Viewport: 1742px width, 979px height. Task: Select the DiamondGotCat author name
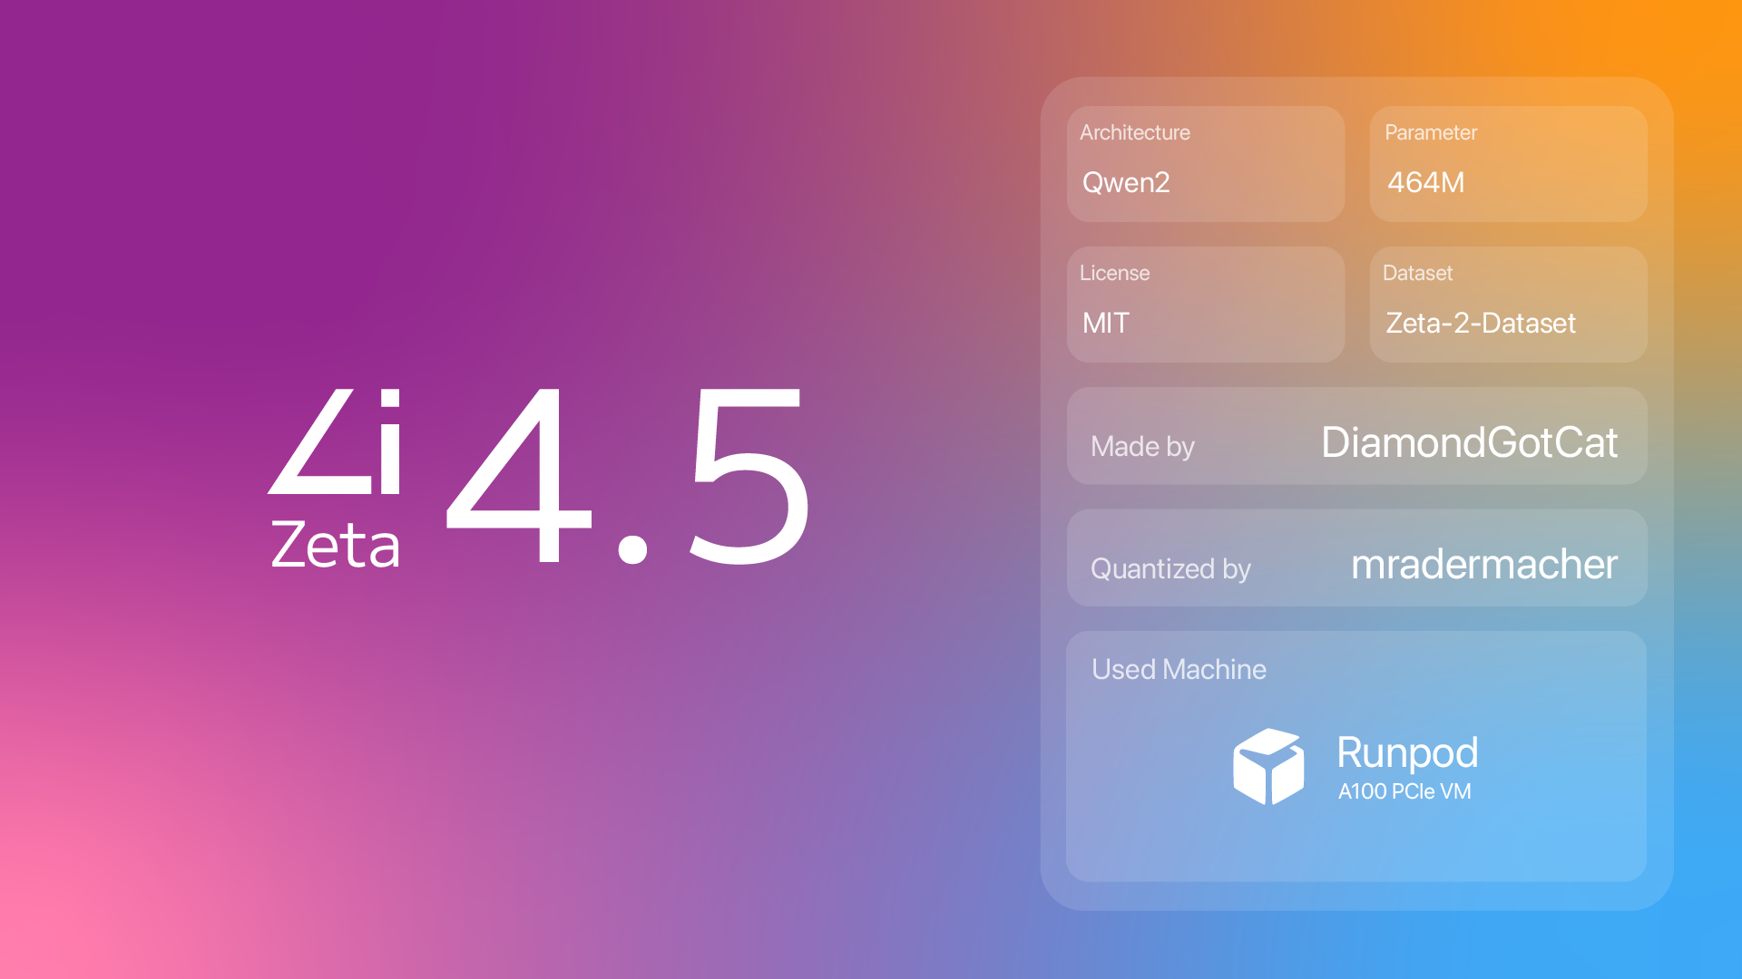point(1470,443)
